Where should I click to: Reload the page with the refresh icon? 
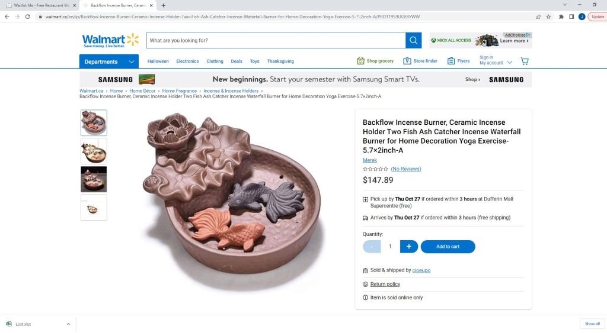pyautogui.click(x=27, y=17)
